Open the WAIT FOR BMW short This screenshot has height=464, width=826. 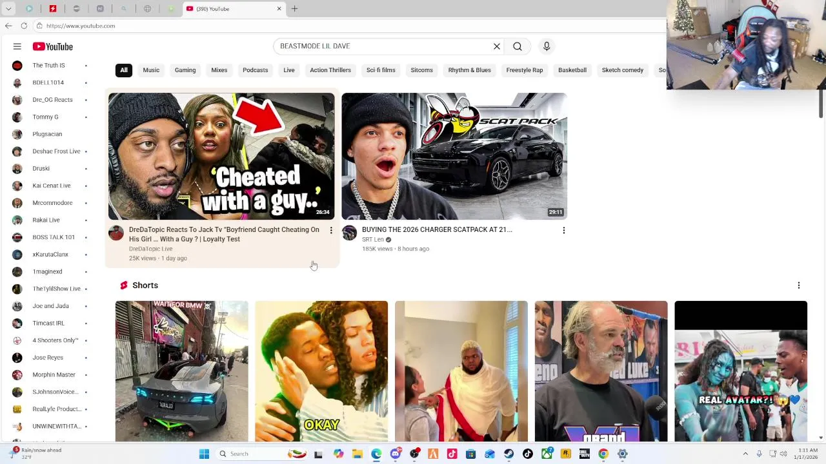tap(181, 371)
